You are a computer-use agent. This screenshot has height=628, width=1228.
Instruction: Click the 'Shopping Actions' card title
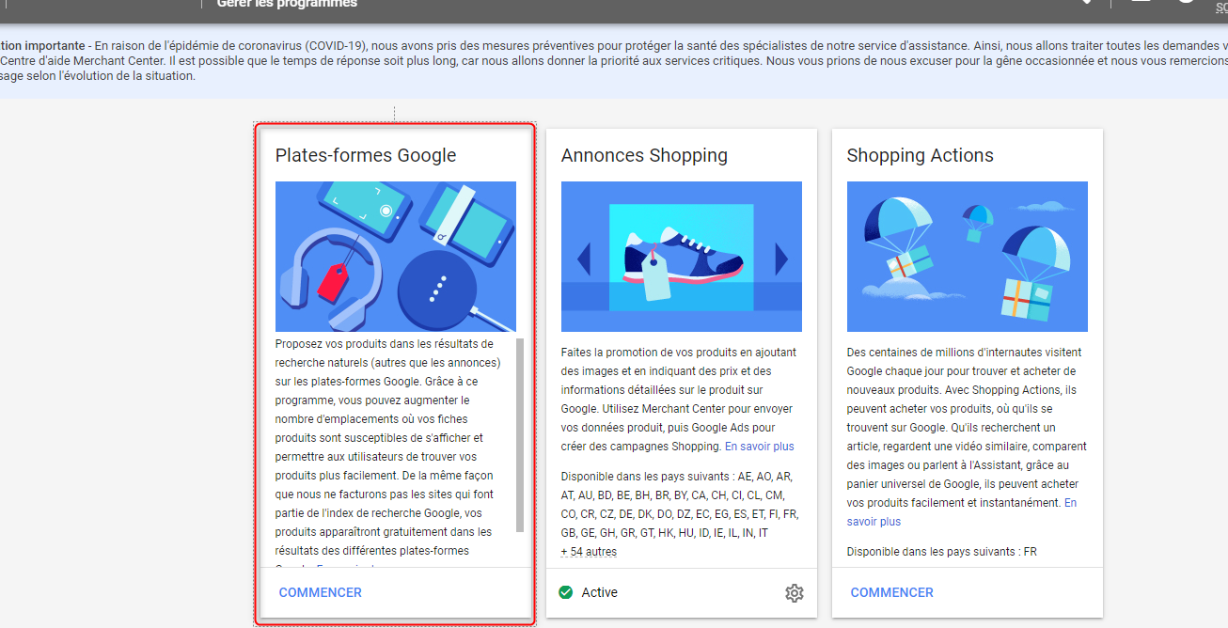click(921, 156)
